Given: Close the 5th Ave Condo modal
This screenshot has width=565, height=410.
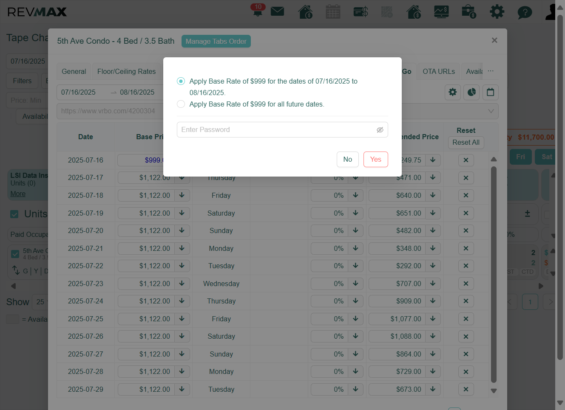Looking at the screenshot, I should (494, 40).
